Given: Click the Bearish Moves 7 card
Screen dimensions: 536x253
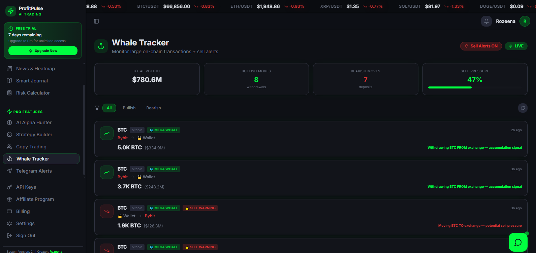Looking at the screenshot, I should point(366,79).
